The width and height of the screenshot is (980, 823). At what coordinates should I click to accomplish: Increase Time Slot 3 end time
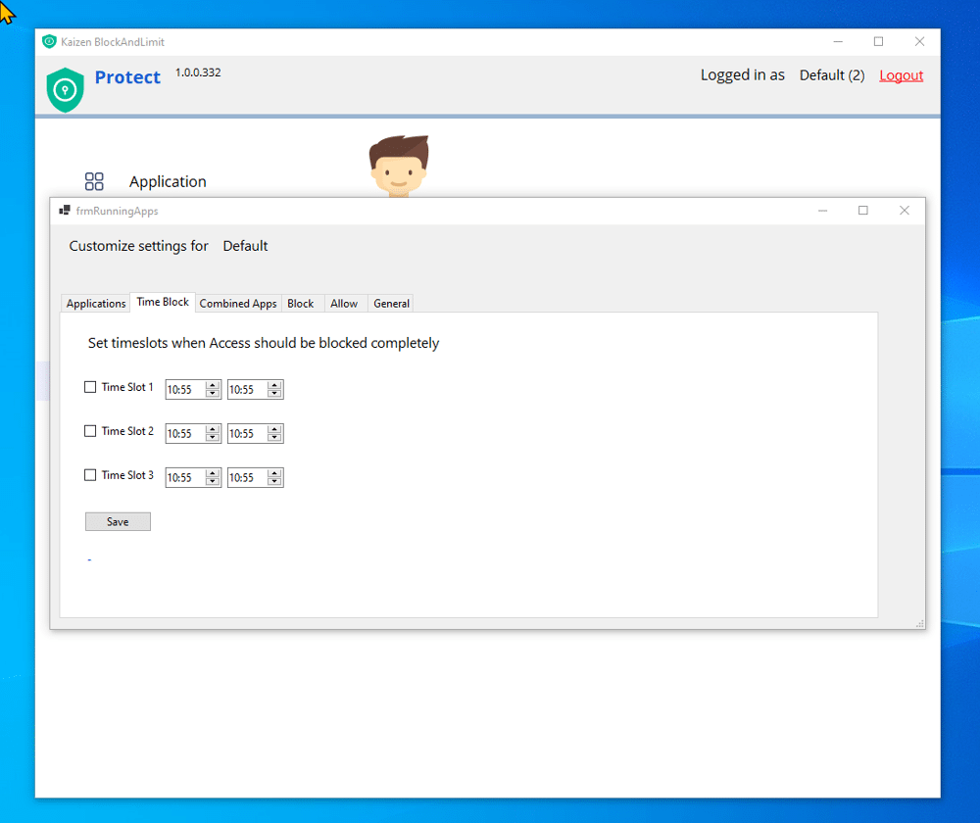(x=274, y=473)
